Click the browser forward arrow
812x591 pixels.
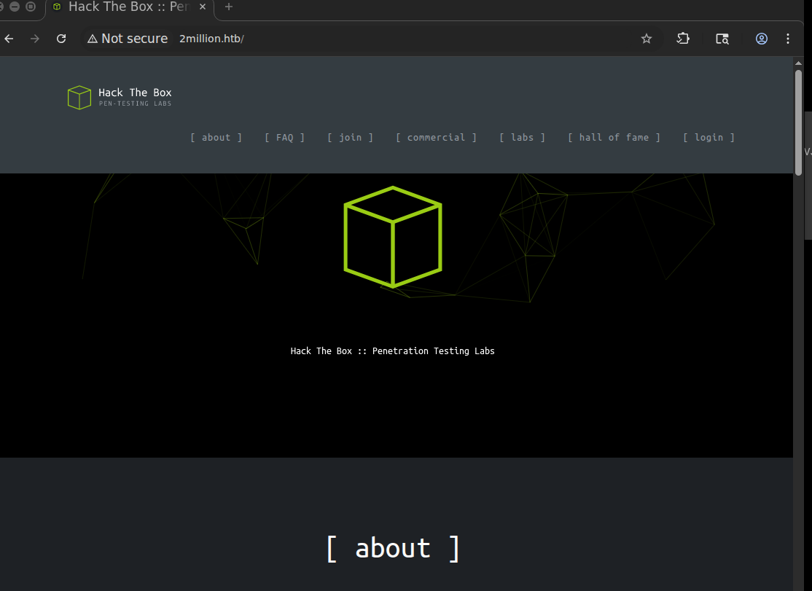(35, 39)
